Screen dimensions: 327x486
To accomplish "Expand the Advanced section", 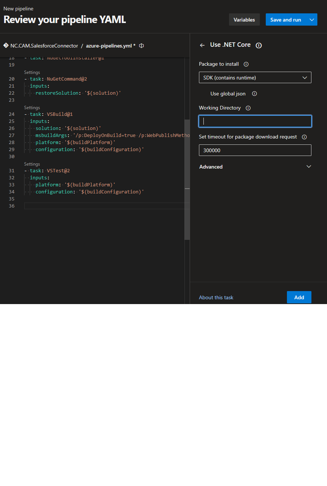I will click(255, 167).
